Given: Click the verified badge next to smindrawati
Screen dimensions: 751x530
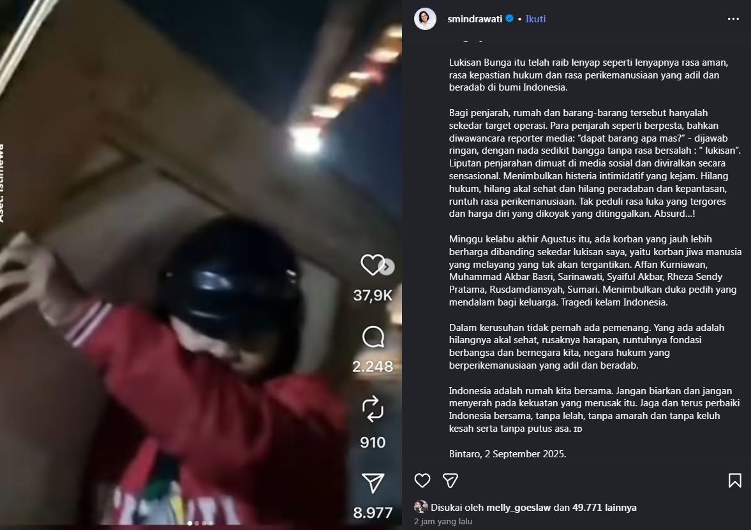Looking at the screenshot, I should (x=510, y=18).
